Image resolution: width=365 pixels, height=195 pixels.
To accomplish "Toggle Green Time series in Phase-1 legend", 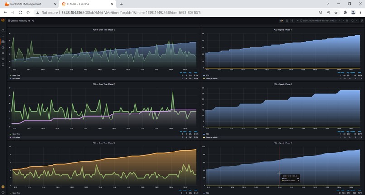I will tap(16, 76).
